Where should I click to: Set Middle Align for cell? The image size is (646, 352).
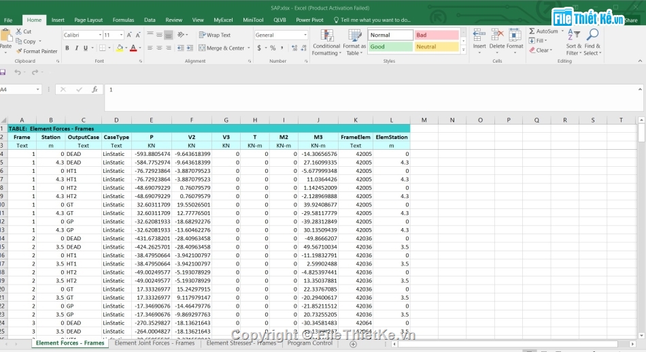[x=159, y=35]
